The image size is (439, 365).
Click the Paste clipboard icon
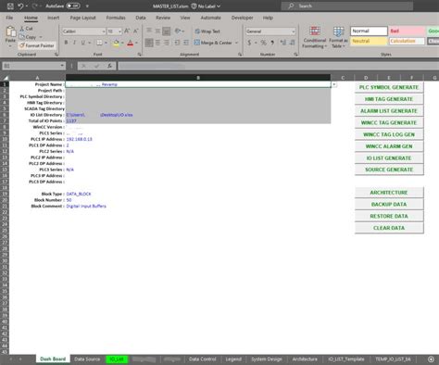tap(10, 31)
